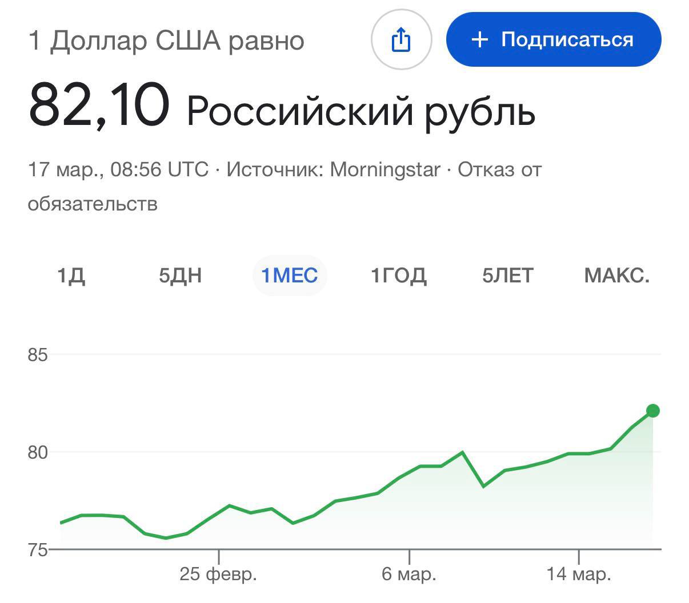
Task: Click the 82,10 exchange rate value
Action: [99, 106]
